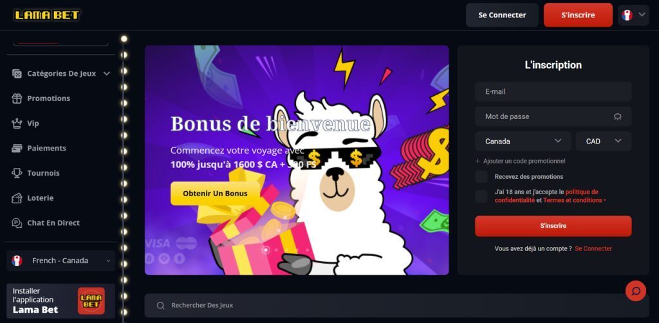Click the trophy icon beside Tournois
The height and width of the screenshot is (323, 659).
click(x=17, y=173)
